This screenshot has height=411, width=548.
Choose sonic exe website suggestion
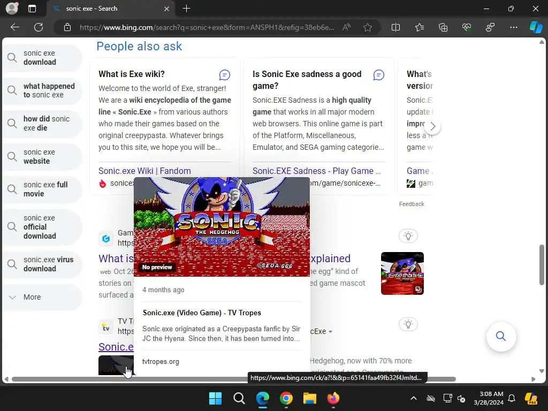coord(42,157)
